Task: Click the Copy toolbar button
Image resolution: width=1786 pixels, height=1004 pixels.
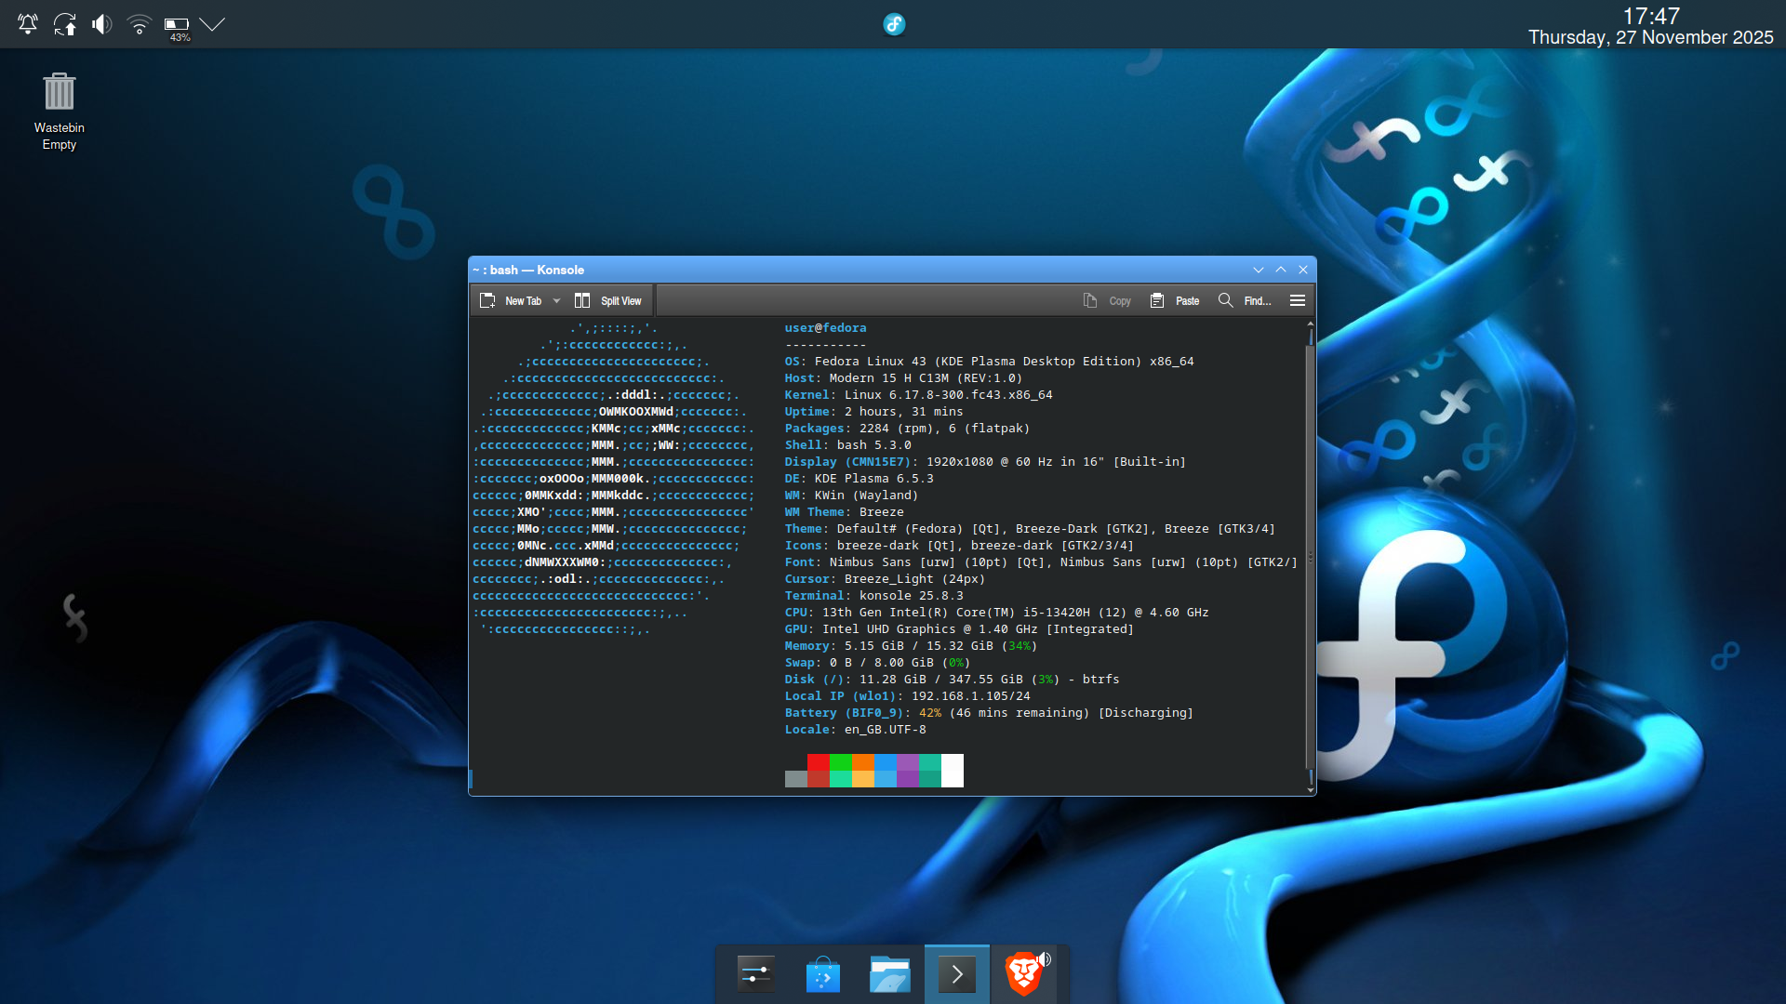Action: pyautogui.click(x=1107, y=300)
